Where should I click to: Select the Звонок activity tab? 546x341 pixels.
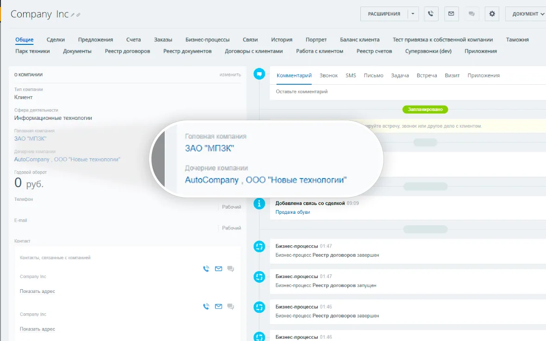pos(329,75)
